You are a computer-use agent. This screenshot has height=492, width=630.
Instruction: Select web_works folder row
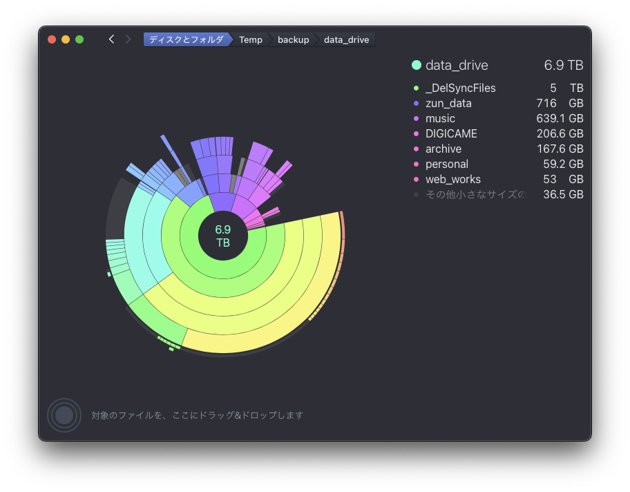click(498, 180)
